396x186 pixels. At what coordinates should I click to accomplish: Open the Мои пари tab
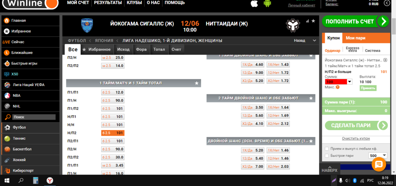click(356, 38)
